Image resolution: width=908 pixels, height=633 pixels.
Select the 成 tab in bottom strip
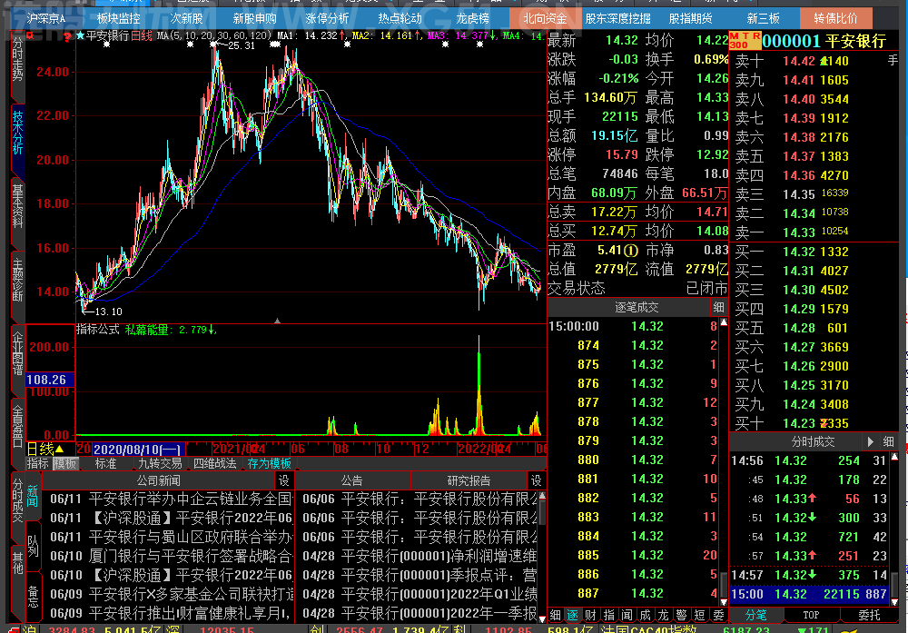tap(645, 615)
